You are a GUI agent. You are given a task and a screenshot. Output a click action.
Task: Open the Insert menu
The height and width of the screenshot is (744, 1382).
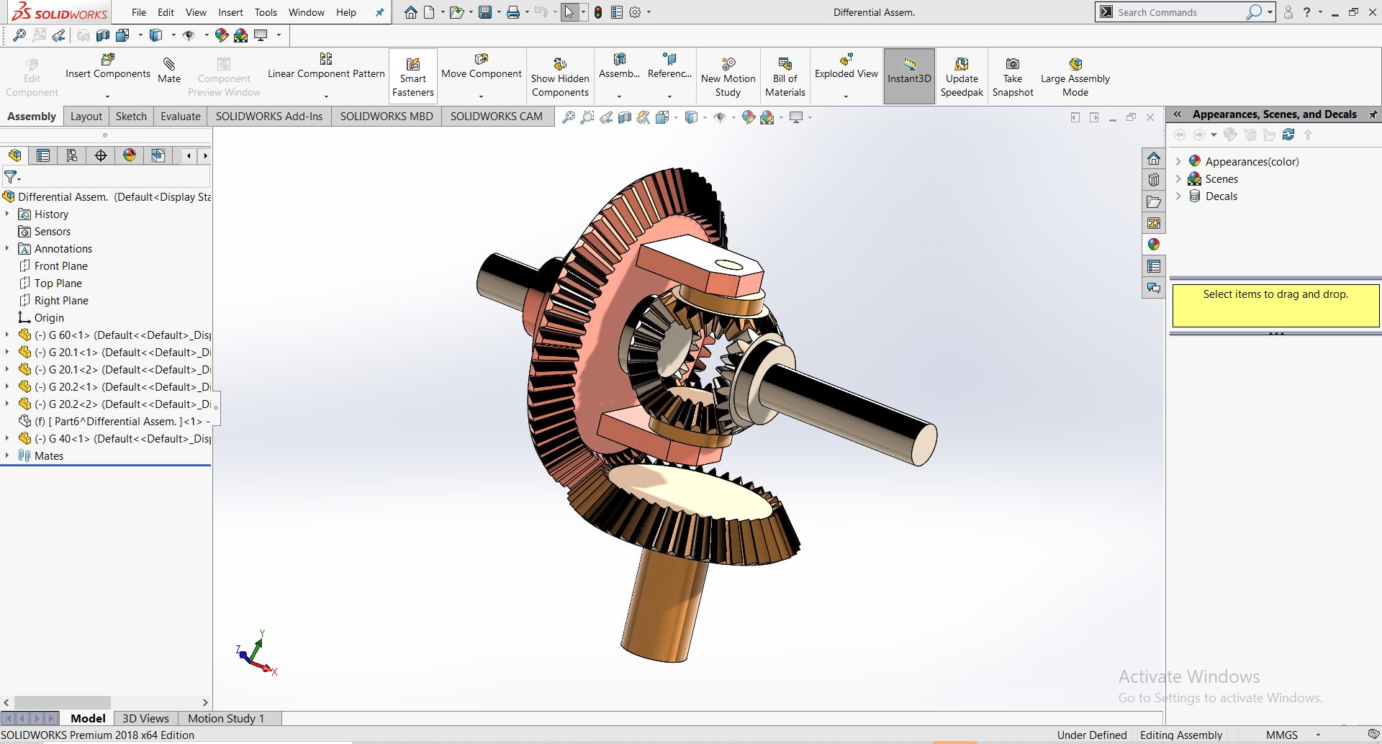click(230, 12)
